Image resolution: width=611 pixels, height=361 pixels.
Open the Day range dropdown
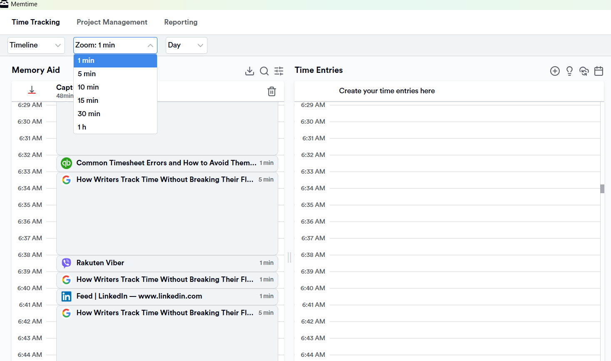point(186,45)
